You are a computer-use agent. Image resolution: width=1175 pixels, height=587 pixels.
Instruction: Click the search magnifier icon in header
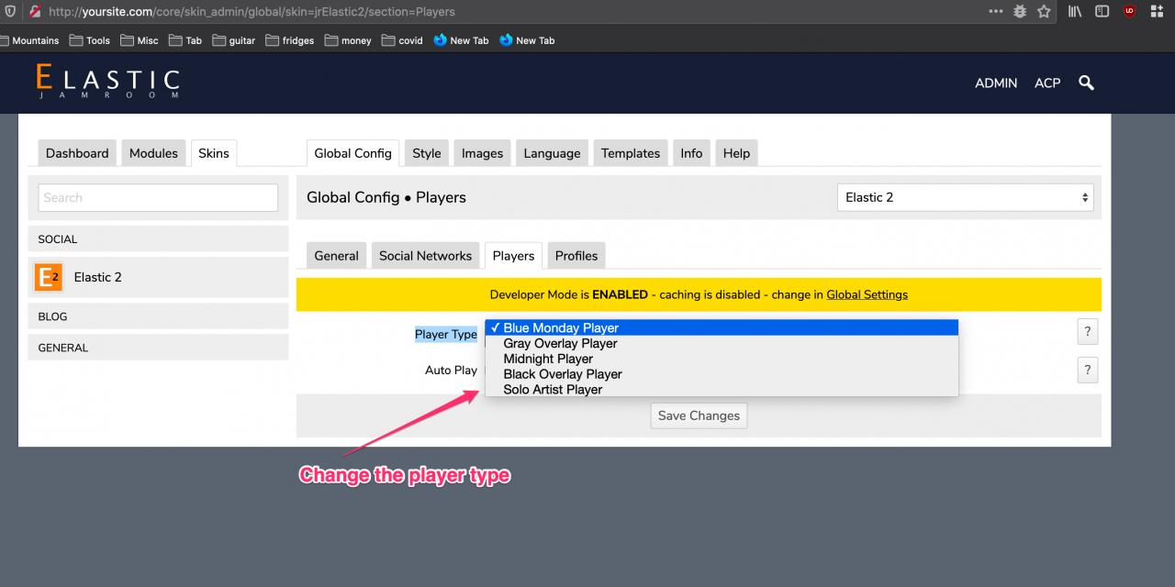pyautogui.click(x=1087, y=83)
